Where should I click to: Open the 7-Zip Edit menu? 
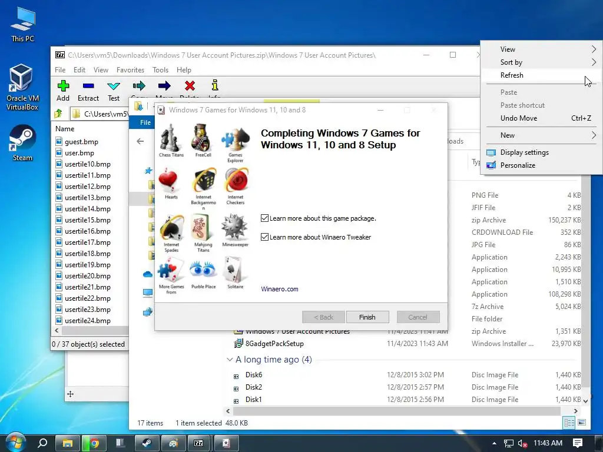click(x=79, y=70)
